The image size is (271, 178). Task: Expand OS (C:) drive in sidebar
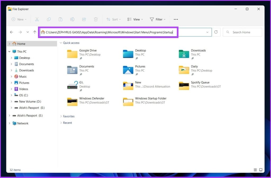[x=11, y=95]
